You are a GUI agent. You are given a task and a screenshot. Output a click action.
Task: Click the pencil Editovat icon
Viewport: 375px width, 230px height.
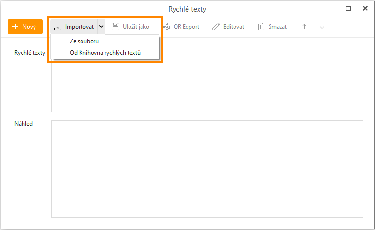click(216, 27)
